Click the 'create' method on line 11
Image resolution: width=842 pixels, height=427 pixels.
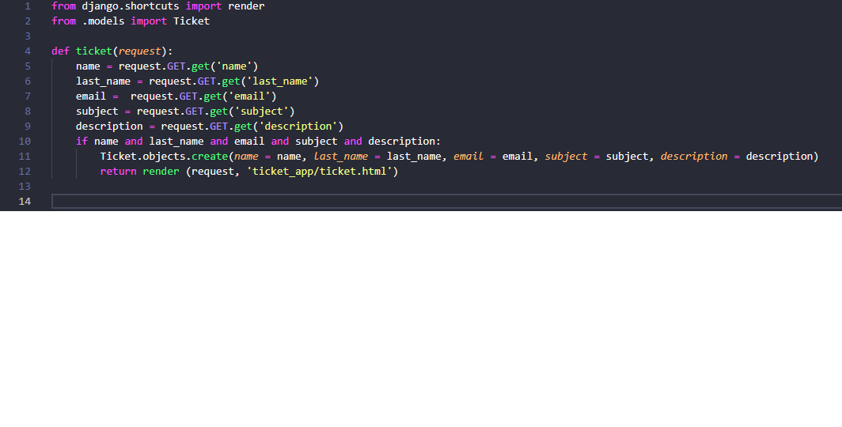(210, 157)
